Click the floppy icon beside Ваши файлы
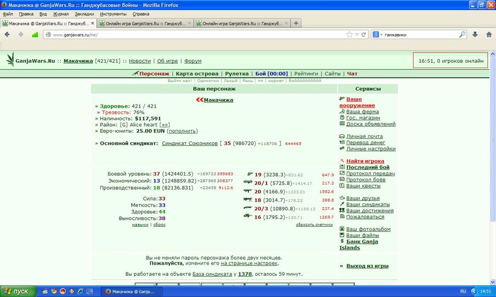Viewport: 496px width, 297px height. 342,235
